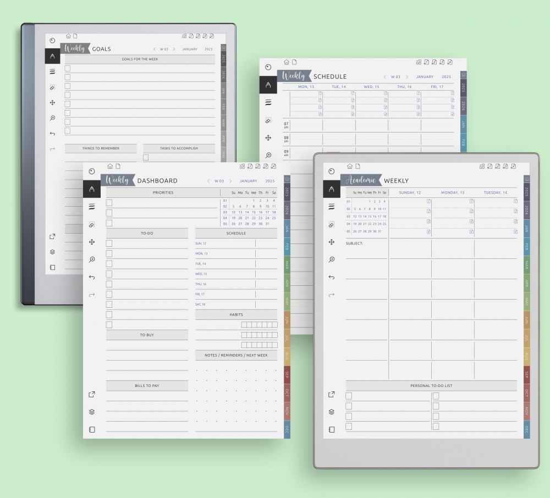
Task: Select date 31 in Dashboard mini calendar
Action: click(x=267, y=224)
